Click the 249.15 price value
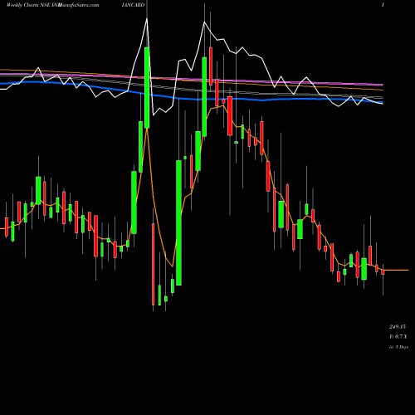Image resolution: width=415 pixels, height=415 pixels. pyautogui.click(x=398, y=327)
